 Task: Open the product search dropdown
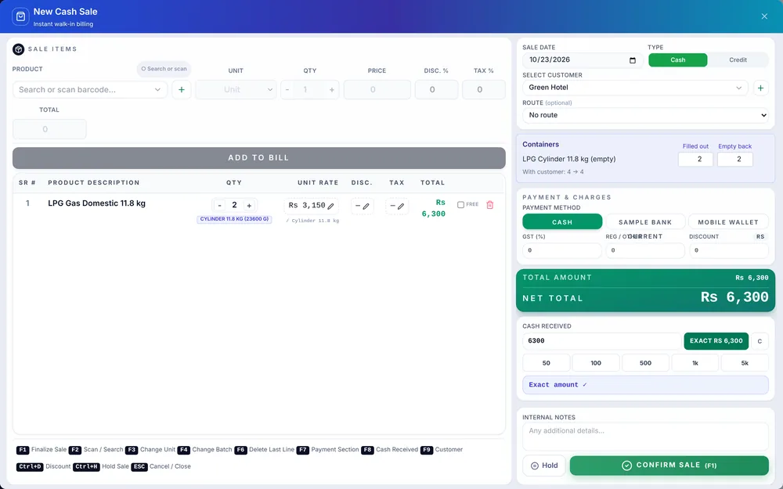click(157, 90)
